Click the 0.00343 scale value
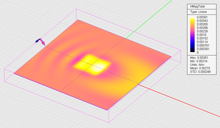 pos(202,21)
